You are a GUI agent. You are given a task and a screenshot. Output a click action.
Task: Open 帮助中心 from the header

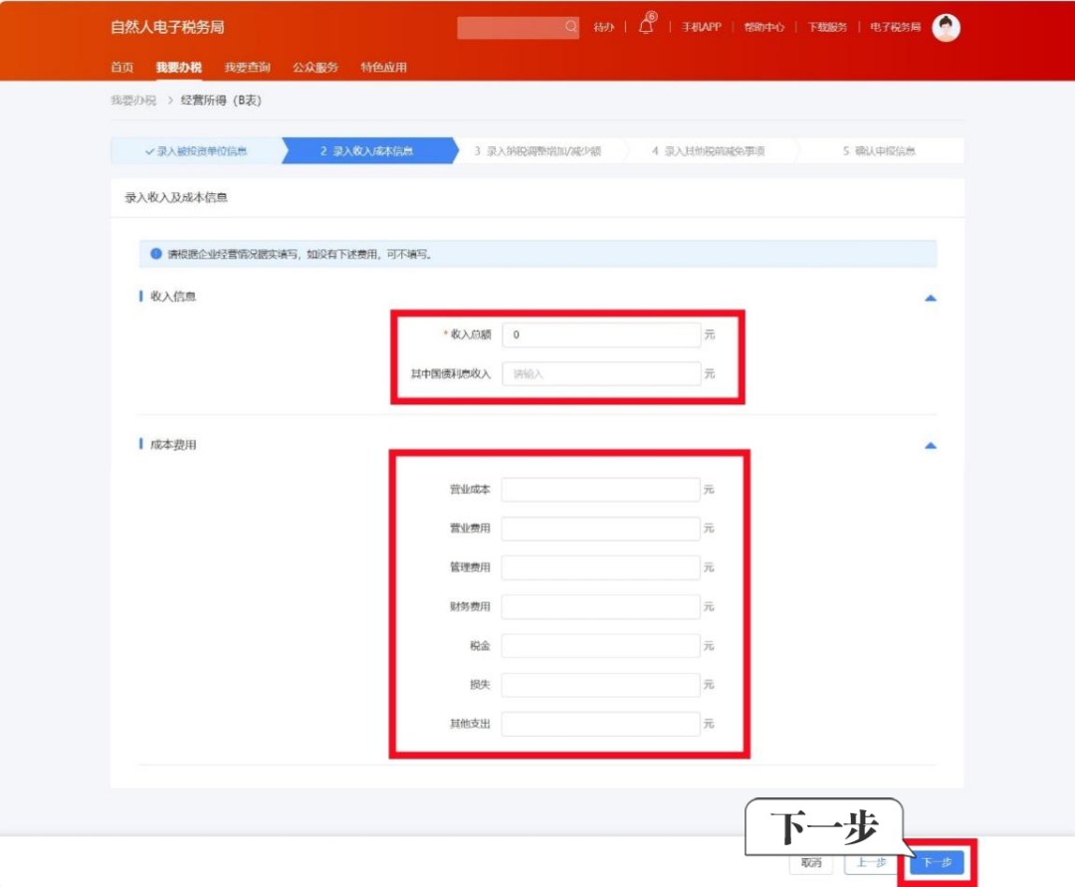pos(764,28)
